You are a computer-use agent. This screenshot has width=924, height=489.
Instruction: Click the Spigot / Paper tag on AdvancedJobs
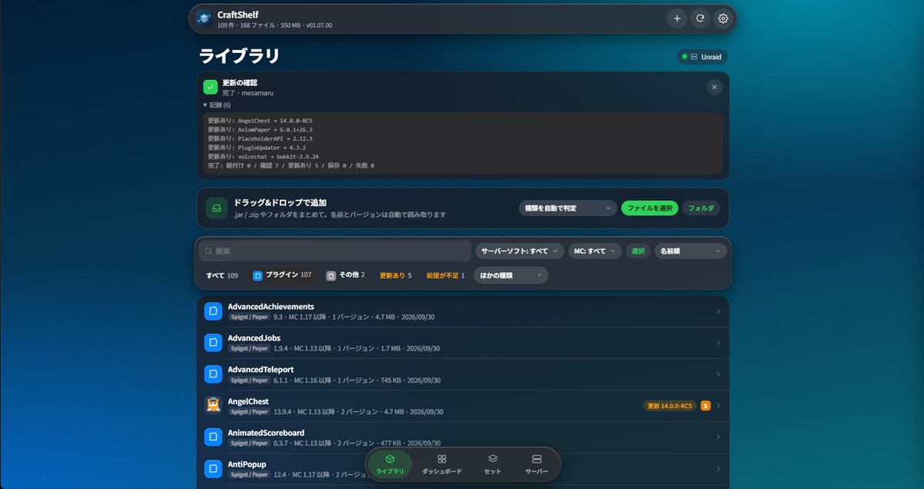(249, 348)
